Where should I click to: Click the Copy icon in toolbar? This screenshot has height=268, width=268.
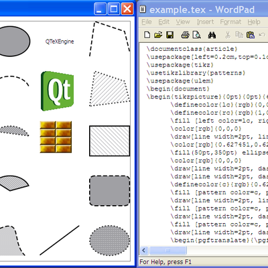tap(239, 35)
